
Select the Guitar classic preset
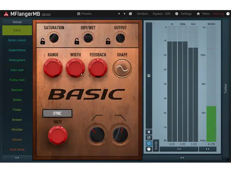(x=17, y=40)
